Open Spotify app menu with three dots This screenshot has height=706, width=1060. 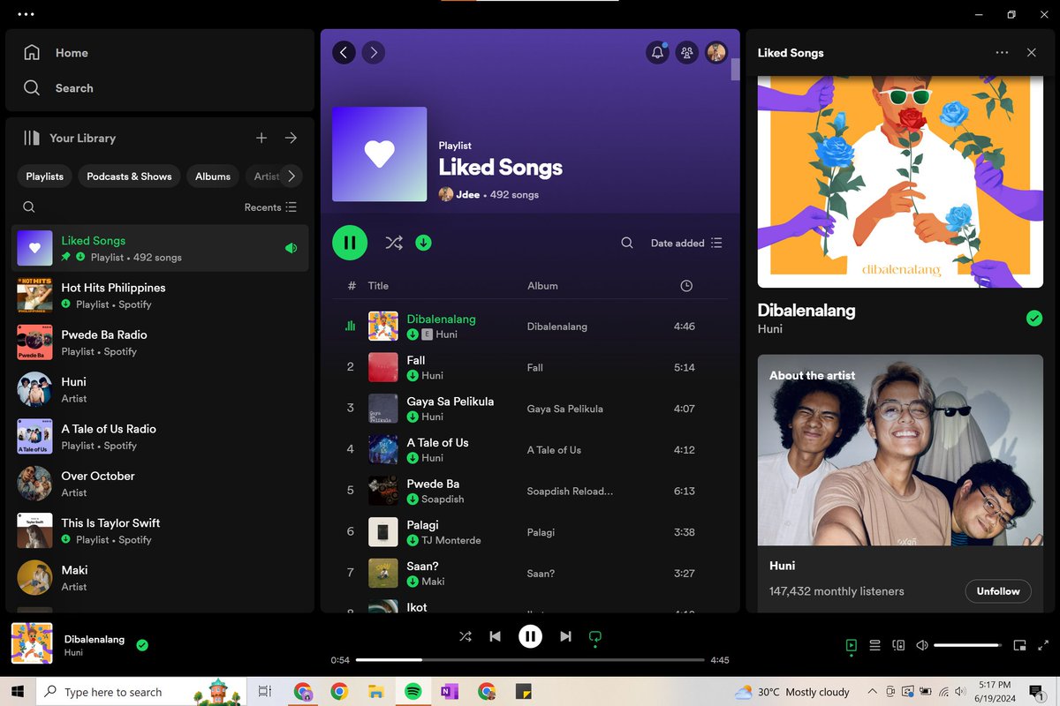tap(26, 15)
